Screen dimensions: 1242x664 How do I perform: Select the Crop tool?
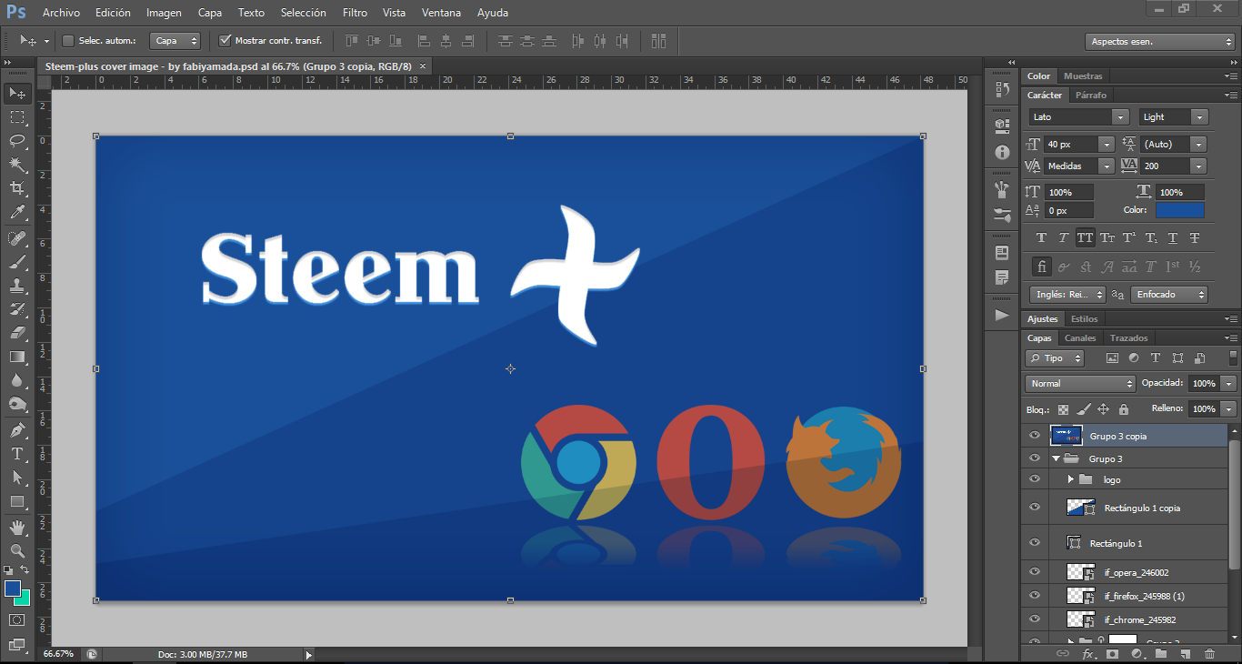(x=17, y=188)
